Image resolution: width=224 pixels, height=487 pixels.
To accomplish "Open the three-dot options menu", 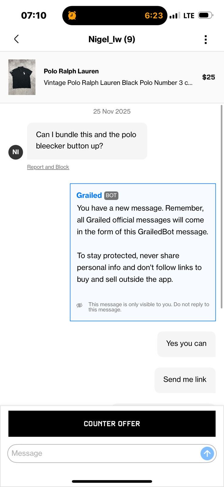I will tap(206, 40).
